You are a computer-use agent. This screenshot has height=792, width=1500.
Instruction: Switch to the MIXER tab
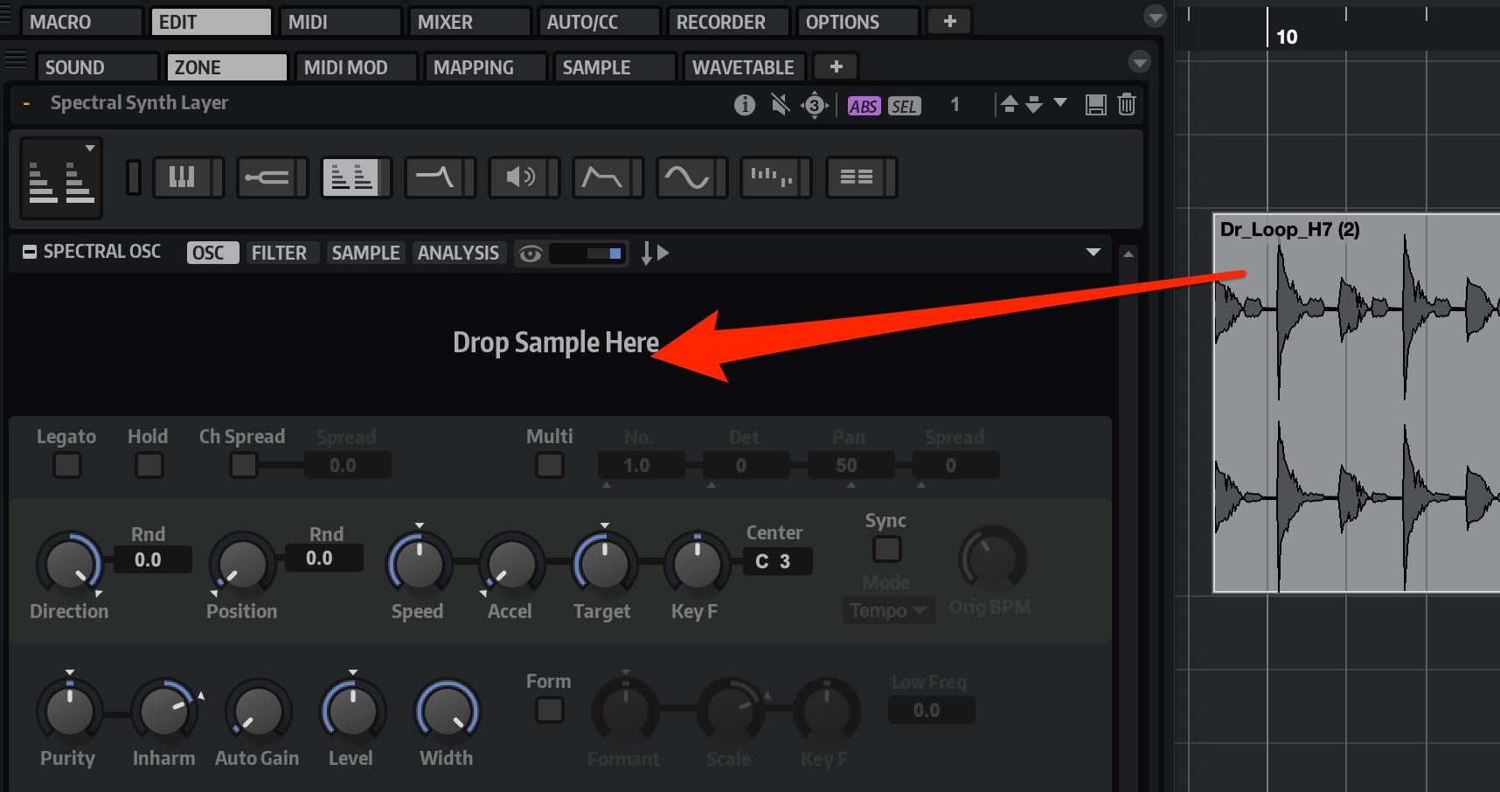(469, 22)
